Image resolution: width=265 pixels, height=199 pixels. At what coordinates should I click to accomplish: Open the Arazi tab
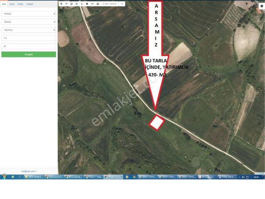(20, 4)
